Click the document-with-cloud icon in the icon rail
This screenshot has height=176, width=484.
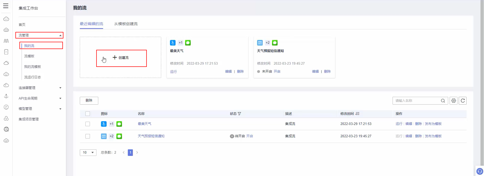click(6, 52)
